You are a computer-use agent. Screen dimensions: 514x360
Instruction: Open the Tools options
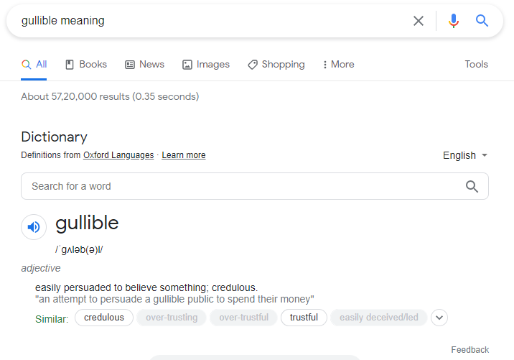pos(476,64)
